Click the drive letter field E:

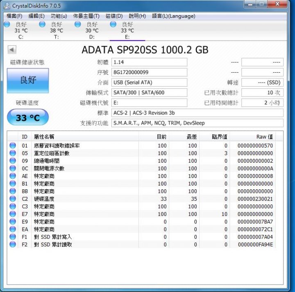150,103
